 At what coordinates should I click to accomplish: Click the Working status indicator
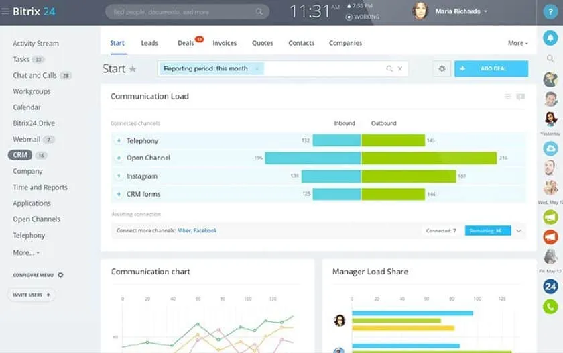click(x=363, y=17)
